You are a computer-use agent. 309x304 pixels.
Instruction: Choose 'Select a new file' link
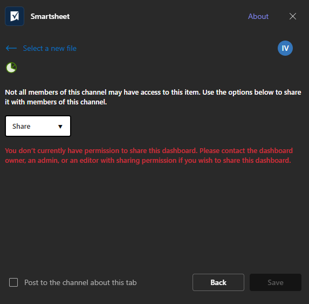click(x=50, y=48)
